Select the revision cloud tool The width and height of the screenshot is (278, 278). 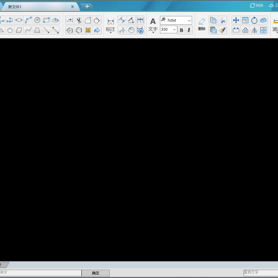[x=56, y=20]
